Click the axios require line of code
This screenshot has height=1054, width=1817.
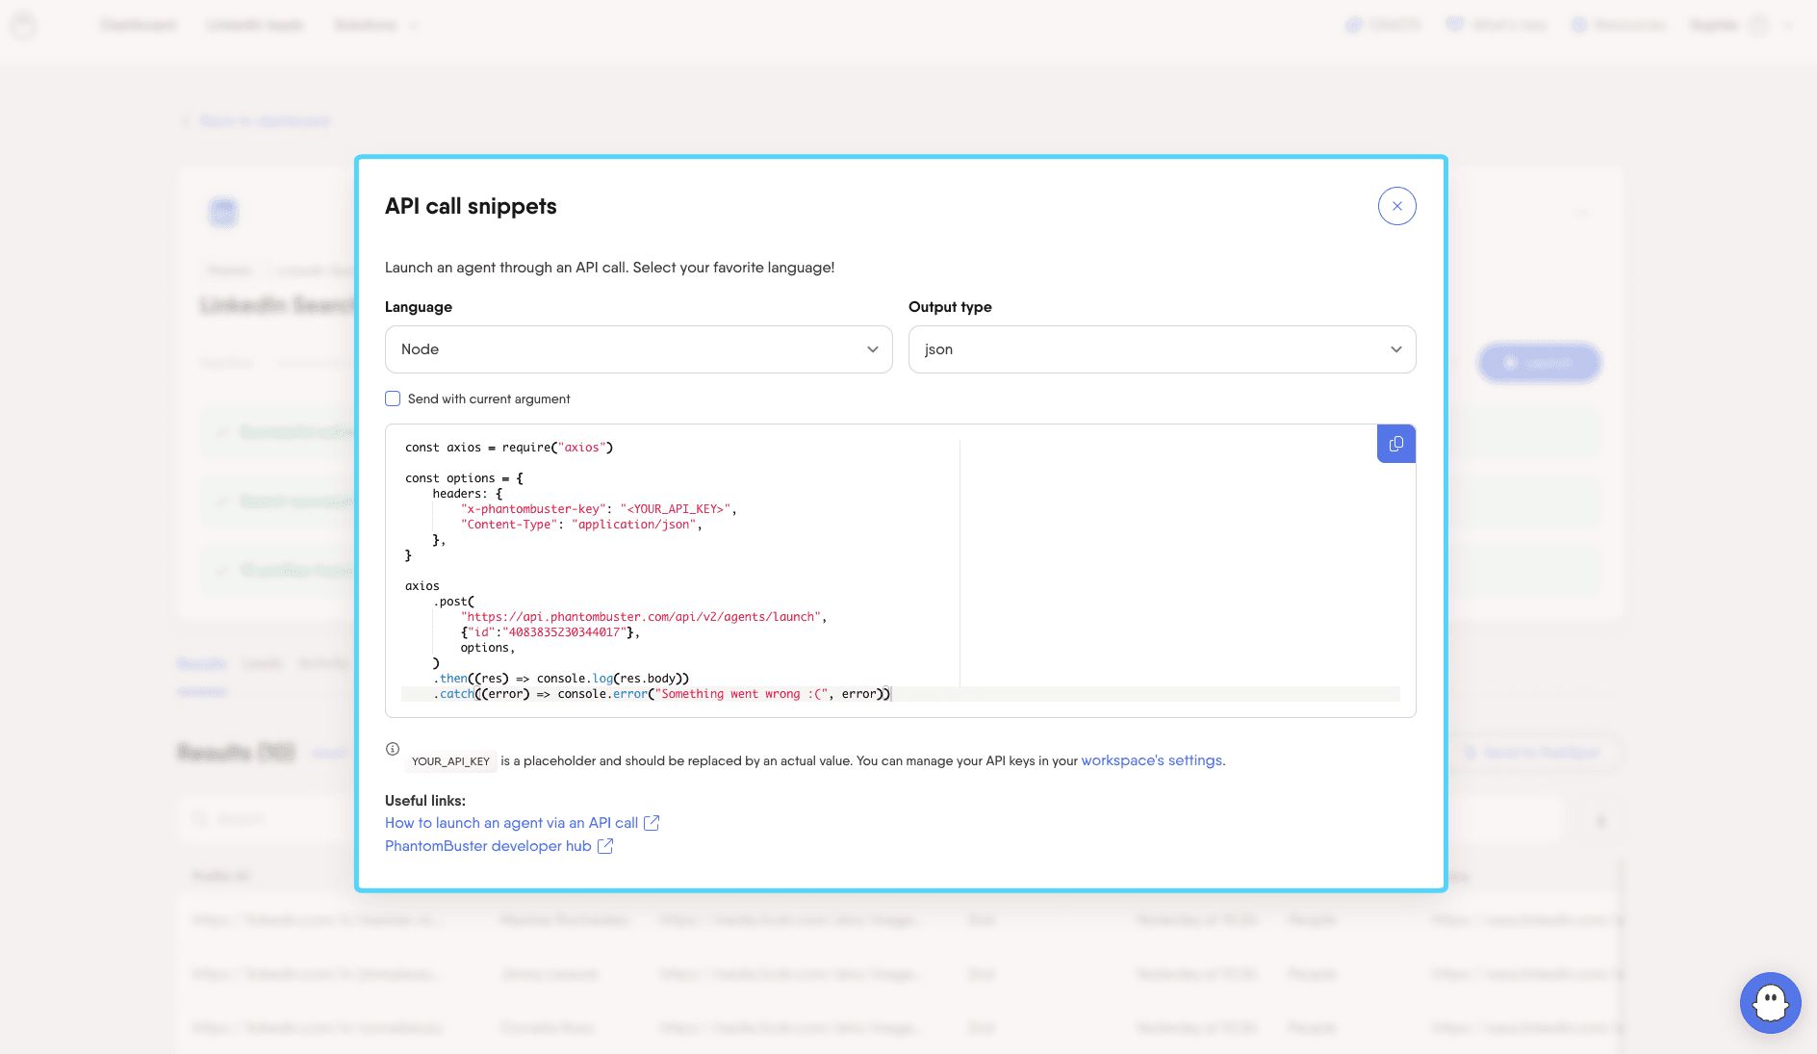(509, 448)
